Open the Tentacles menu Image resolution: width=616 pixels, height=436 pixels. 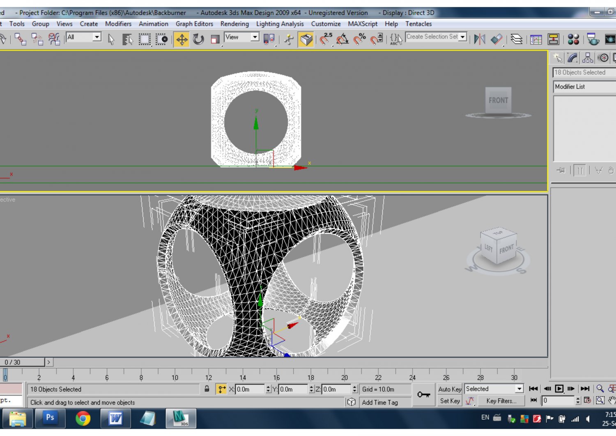pos(418,24)
